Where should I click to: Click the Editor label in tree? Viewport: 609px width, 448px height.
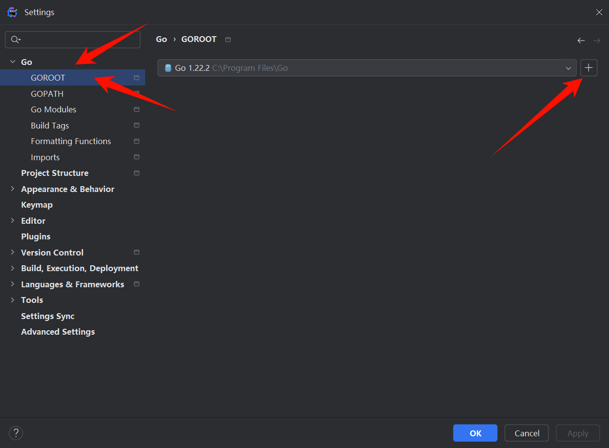tap(33, 221)
